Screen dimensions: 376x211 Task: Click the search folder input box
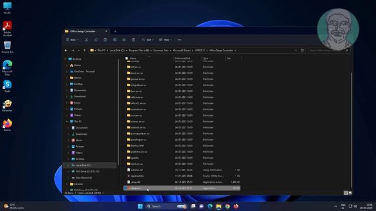(329, 50)
